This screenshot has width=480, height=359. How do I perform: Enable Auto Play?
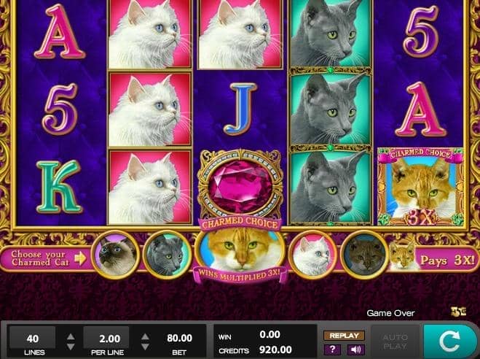pyautogui.click(x=396, y=341)
